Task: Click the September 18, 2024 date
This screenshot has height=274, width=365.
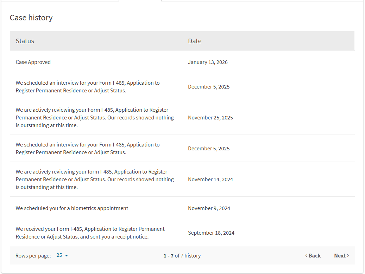Action: [211, 233]
